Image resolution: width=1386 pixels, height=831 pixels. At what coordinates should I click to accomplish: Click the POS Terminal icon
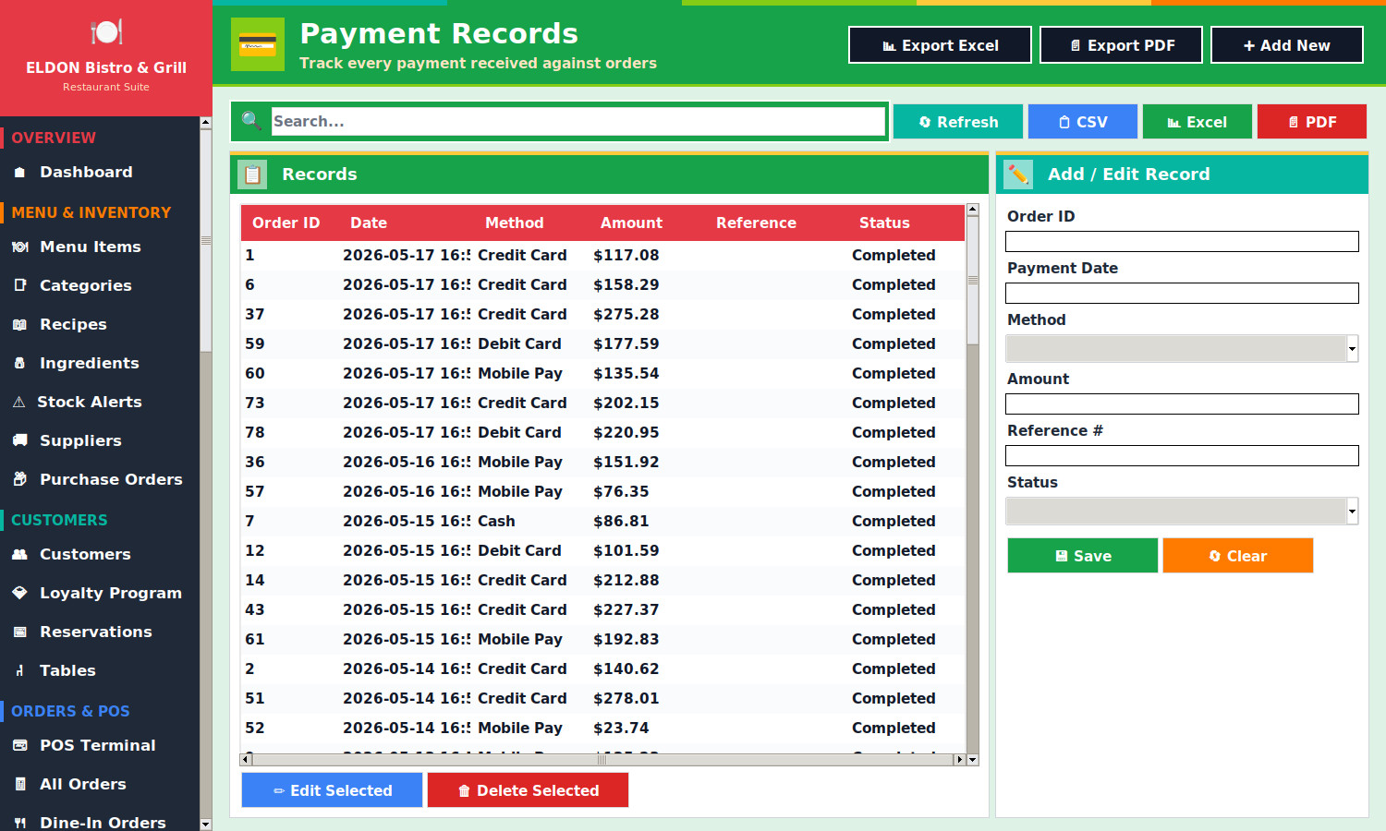click(19, 745)
